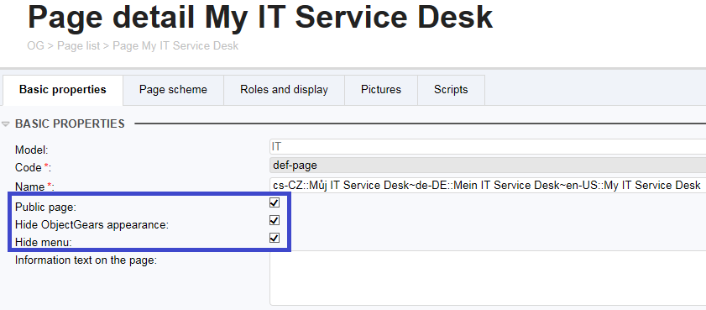Viewport: 706px width, 310px height.
Task: Click the Hide menu label
Action: [x=43, y=242]
